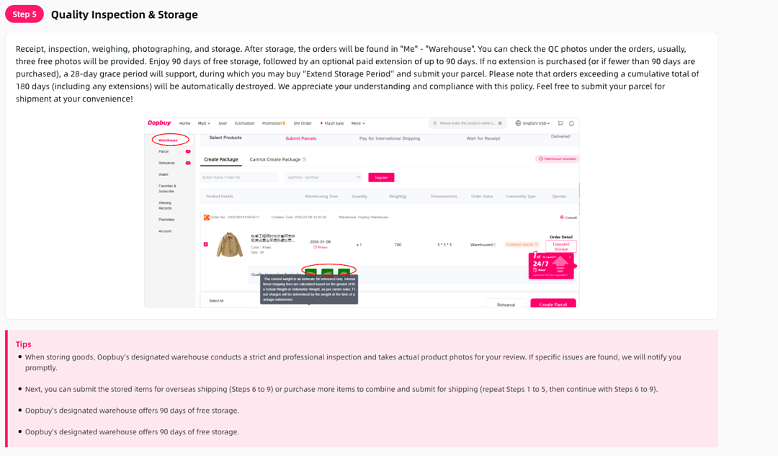Select Promotion in the left sidebar
The width and height of the screenshot is (778, 456).
click(166, 219)
